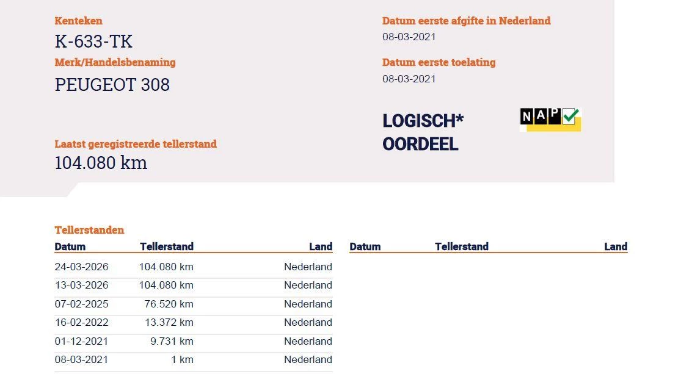The image size is (692, 374).
Task: Click the left table's Tellerstand column header
Action: tap(166, 246)
